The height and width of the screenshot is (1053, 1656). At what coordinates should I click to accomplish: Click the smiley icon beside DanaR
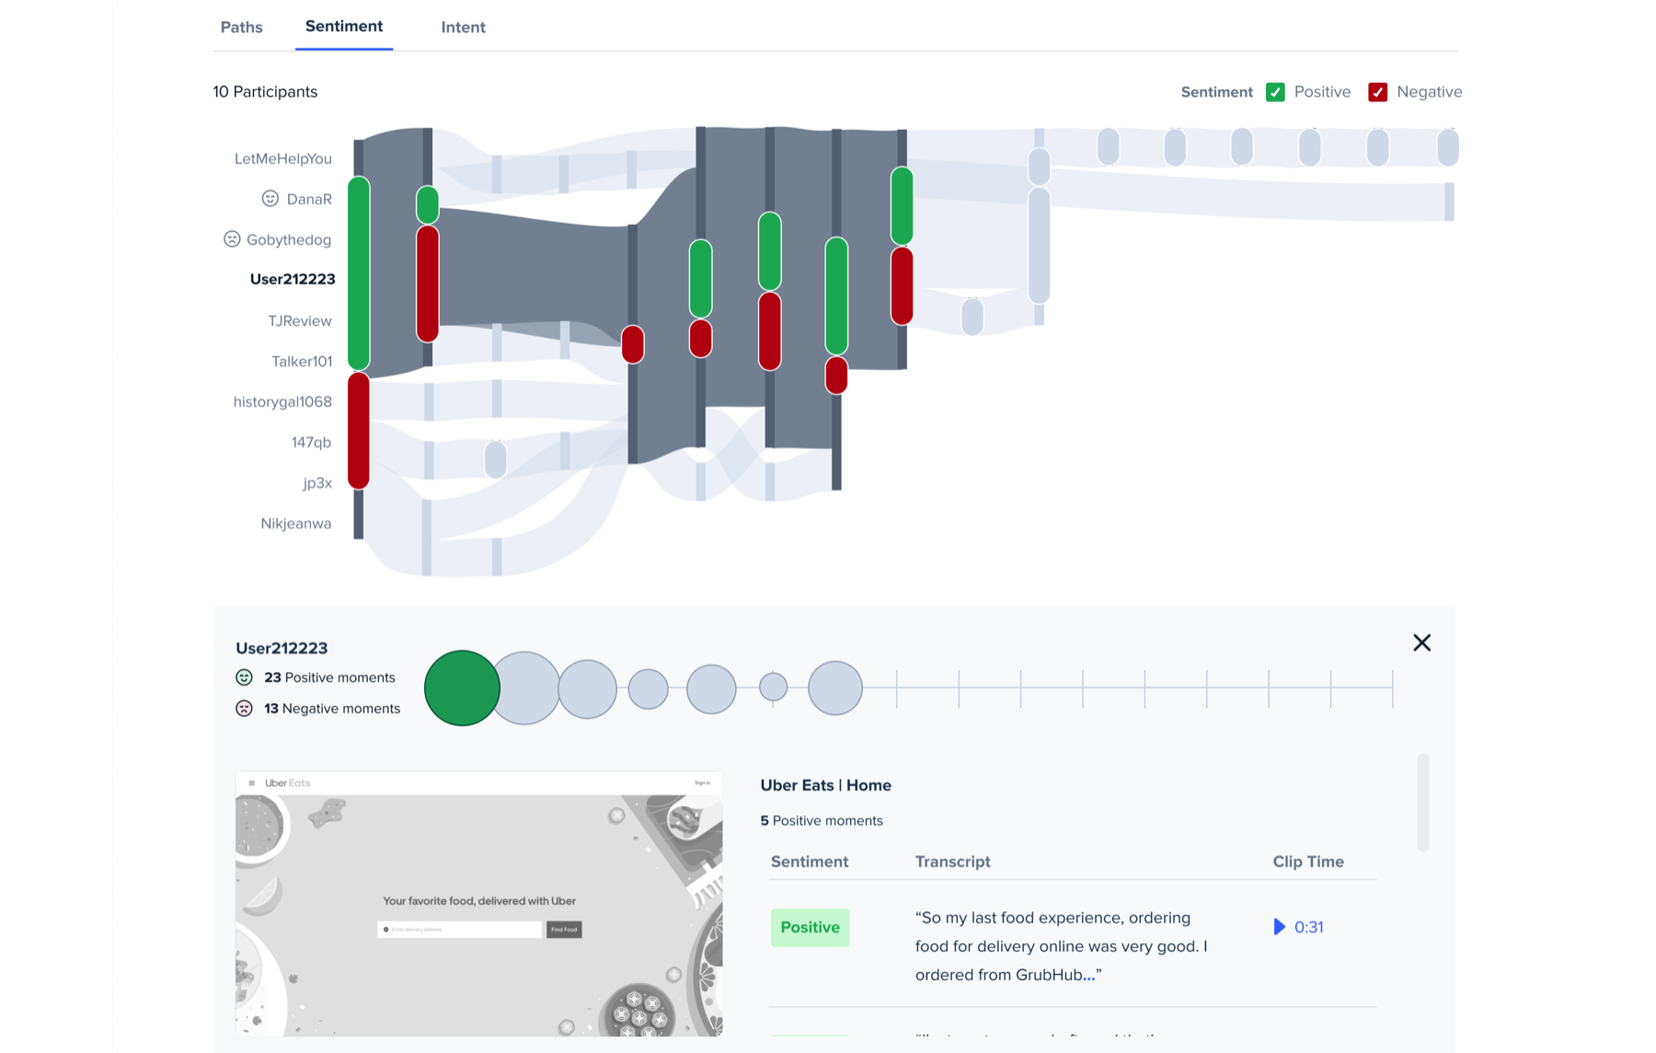pyautogui.click(x=270, y=199)
